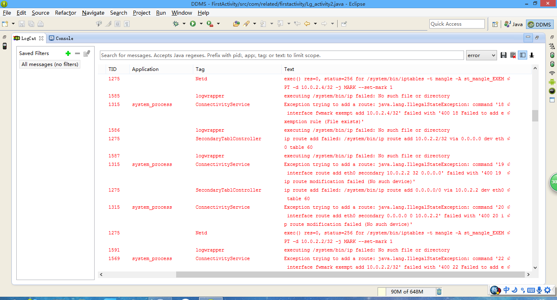Clear the log with the red X icon
The width and height of the screenshot is (557, 300).
(513, 55)
